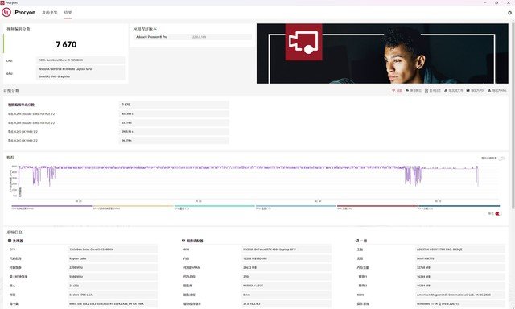Screen dimensions: 515x309
Task: Click the 2200 MHz clock value
Action: click(x=112, y=268)
